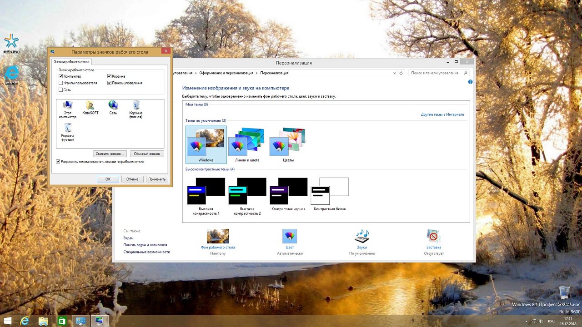Expand the address bar history dropdown
582x327 pixels.
click(393, 73)
